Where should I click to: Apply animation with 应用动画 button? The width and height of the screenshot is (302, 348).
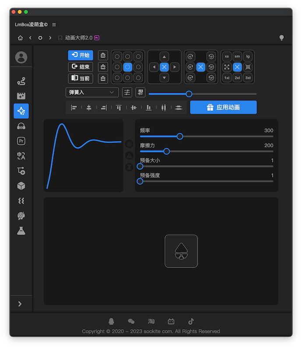pyautogui.click(x=223, y=107)
